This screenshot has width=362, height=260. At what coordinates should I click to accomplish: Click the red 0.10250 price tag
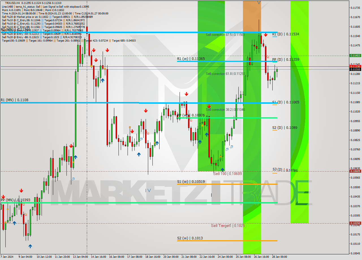coord(355,223)
